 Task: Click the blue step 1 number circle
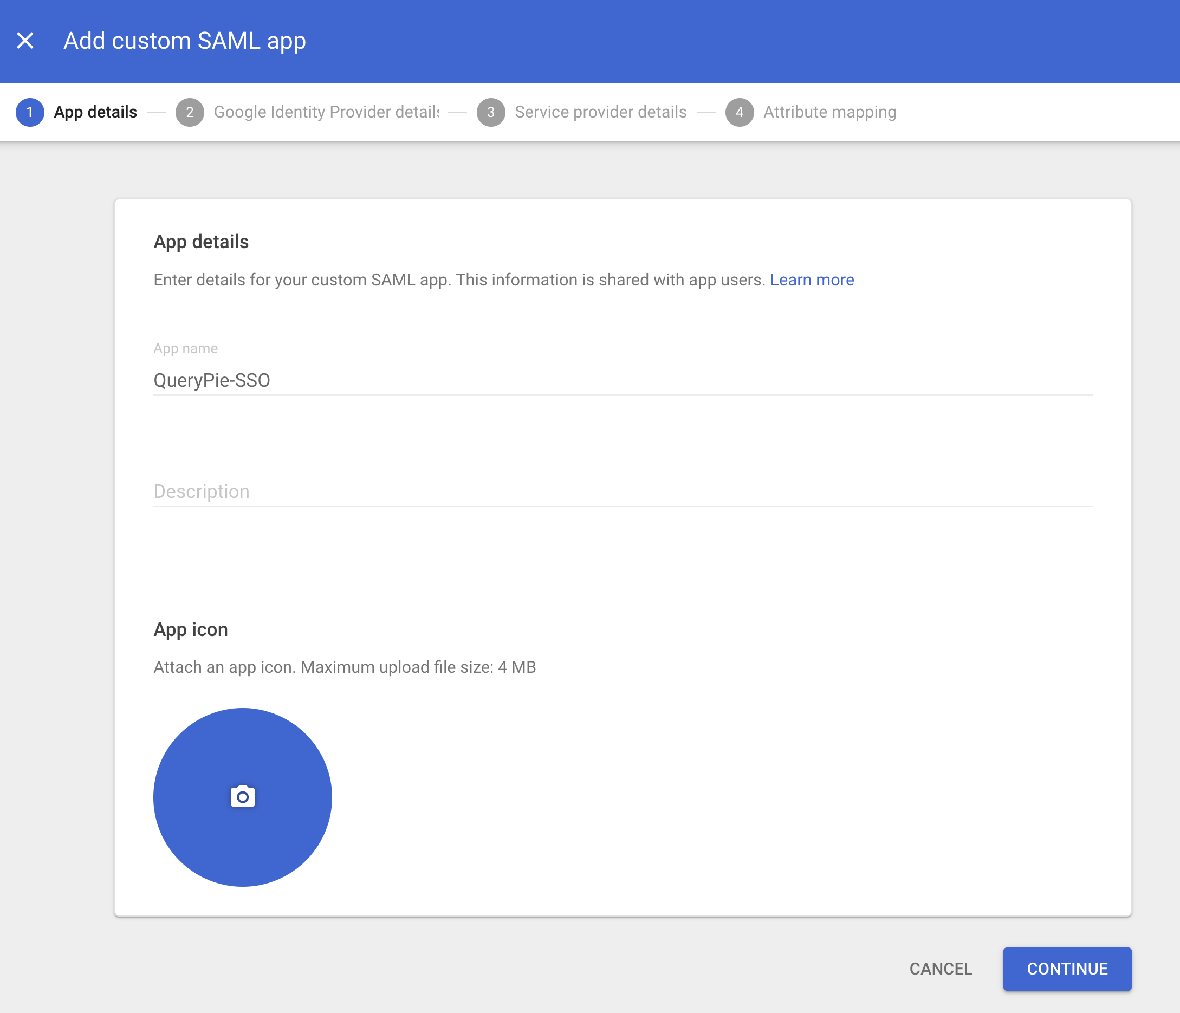(x=30, y=112)
